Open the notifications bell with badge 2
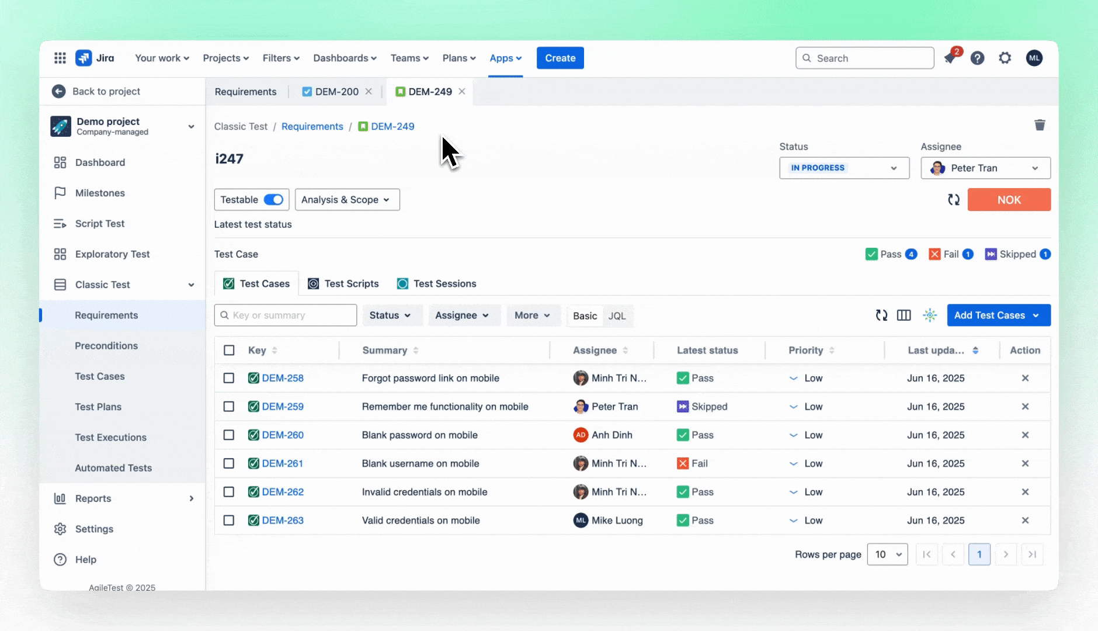Image resolution: width=1098 pixels, height=631 pixels. [x=951, y=58]
